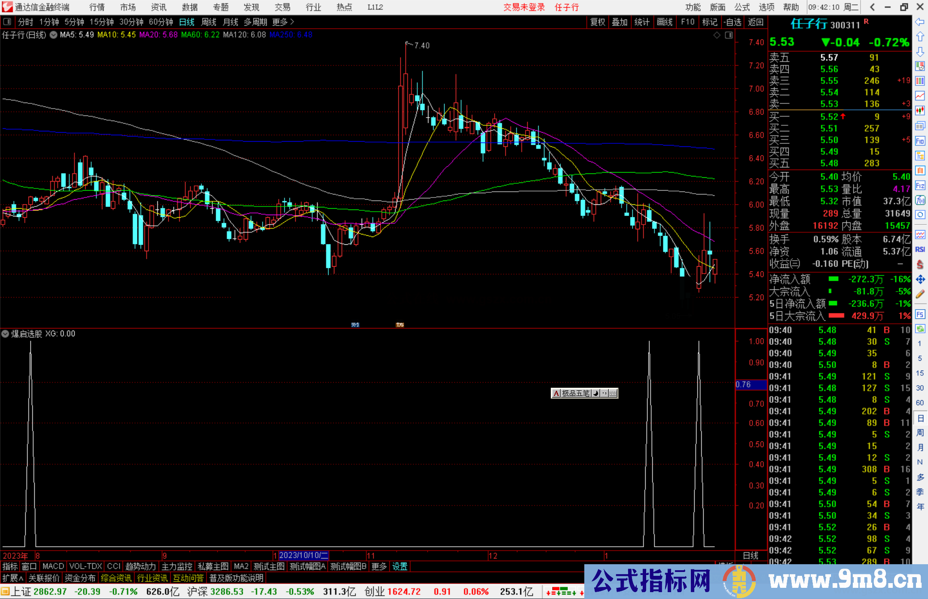Expand the 更多 period options chevron
This screenshot has width=928, height=599.
tap(292, 22)
